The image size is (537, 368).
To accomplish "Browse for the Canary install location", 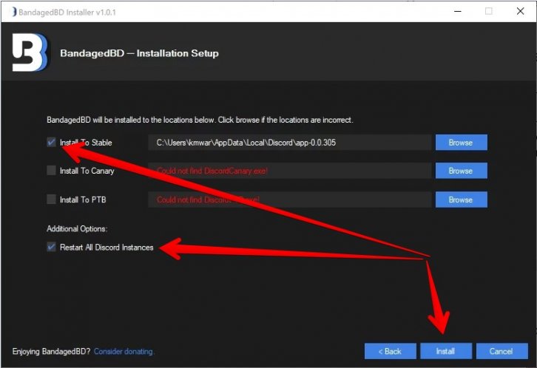I will tap(461, 171).
